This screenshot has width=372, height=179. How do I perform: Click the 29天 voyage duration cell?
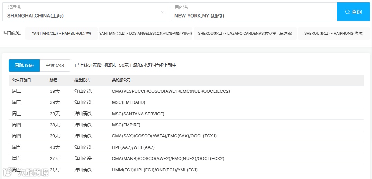pyautogui.click(x=55, y=136)
